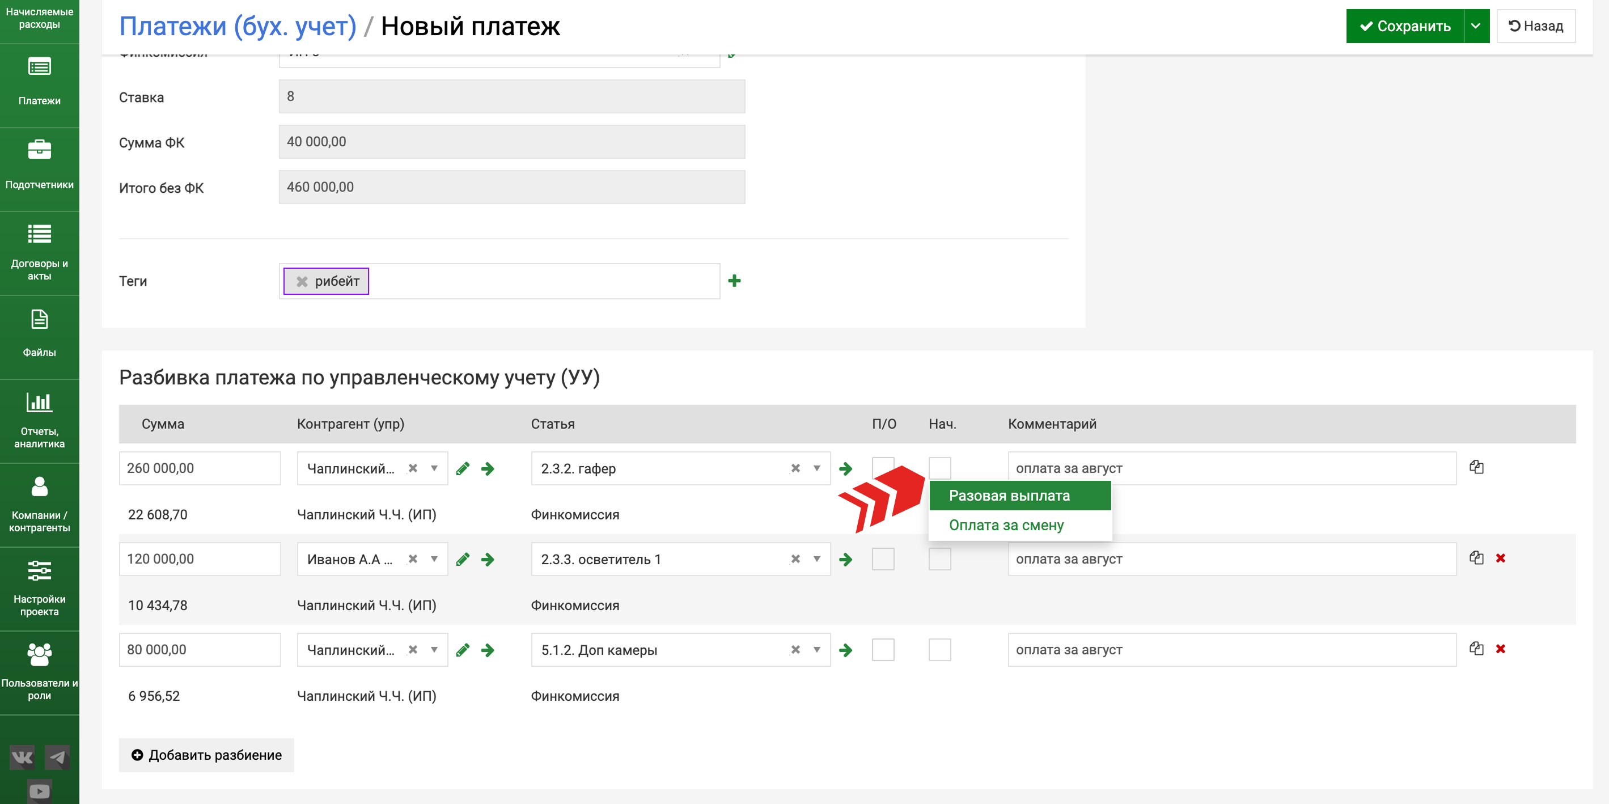Copy comment icon on the 260 000,00 row
This screenshot has width=1609, height=804.
click(1476, 467)
